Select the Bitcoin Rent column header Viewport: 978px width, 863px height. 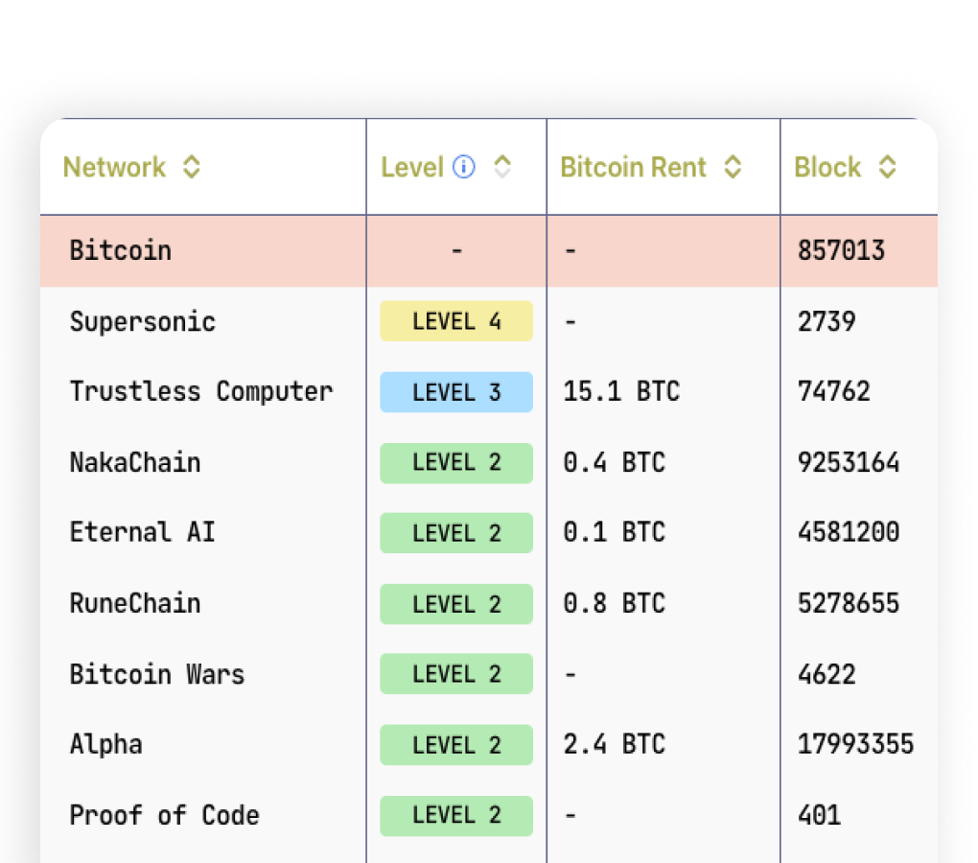tap(633, 167)
